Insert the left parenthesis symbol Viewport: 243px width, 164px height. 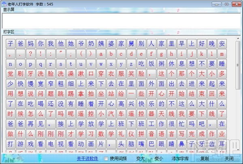(81, 54)
